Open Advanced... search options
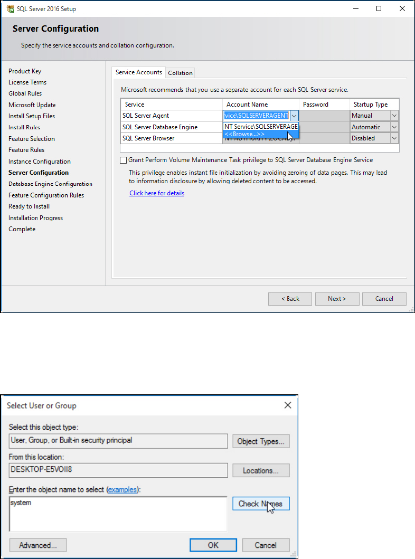This screenshot has width=415, height=559. (x=38, y=545)
